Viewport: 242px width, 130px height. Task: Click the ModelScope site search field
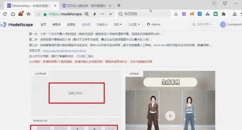tap(204, 25)
